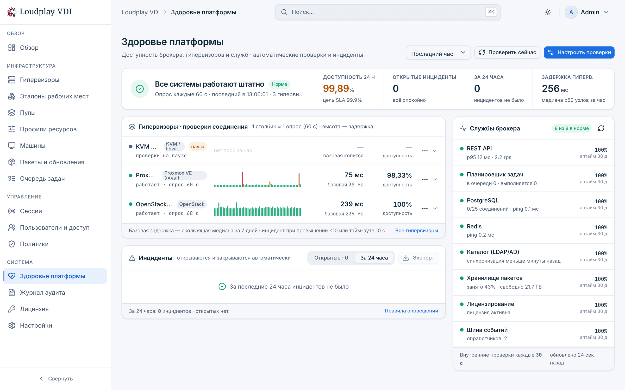Click the ⌘K shortcut badge
The image size is (625, 390).
[x=491, y=12]
